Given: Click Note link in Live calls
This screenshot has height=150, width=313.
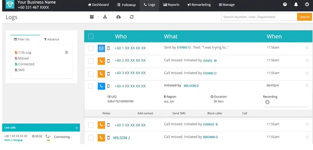Looking at the screenshot, I should (x=7, y=140).
